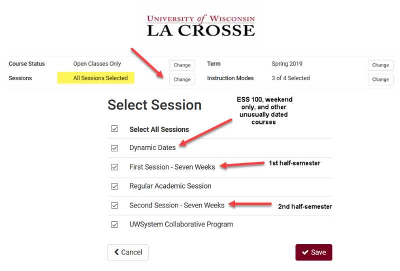Screen dimensions: 400x271
Task: Uncheck UWSystem Collaborative Program checkbox
Action: [114, 224]
